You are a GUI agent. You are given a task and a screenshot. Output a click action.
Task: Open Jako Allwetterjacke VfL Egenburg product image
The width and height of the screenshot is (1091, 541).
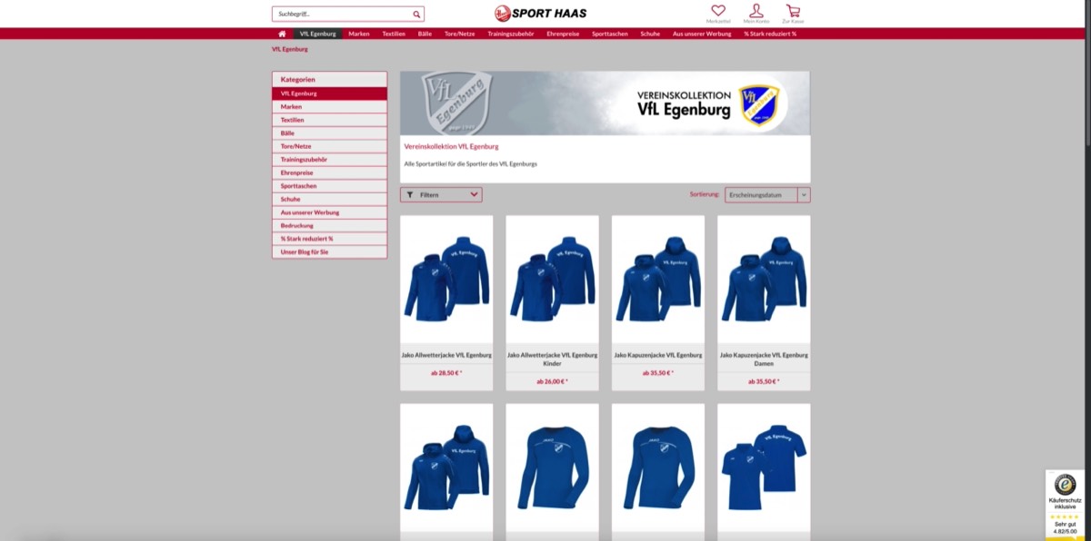446,279
